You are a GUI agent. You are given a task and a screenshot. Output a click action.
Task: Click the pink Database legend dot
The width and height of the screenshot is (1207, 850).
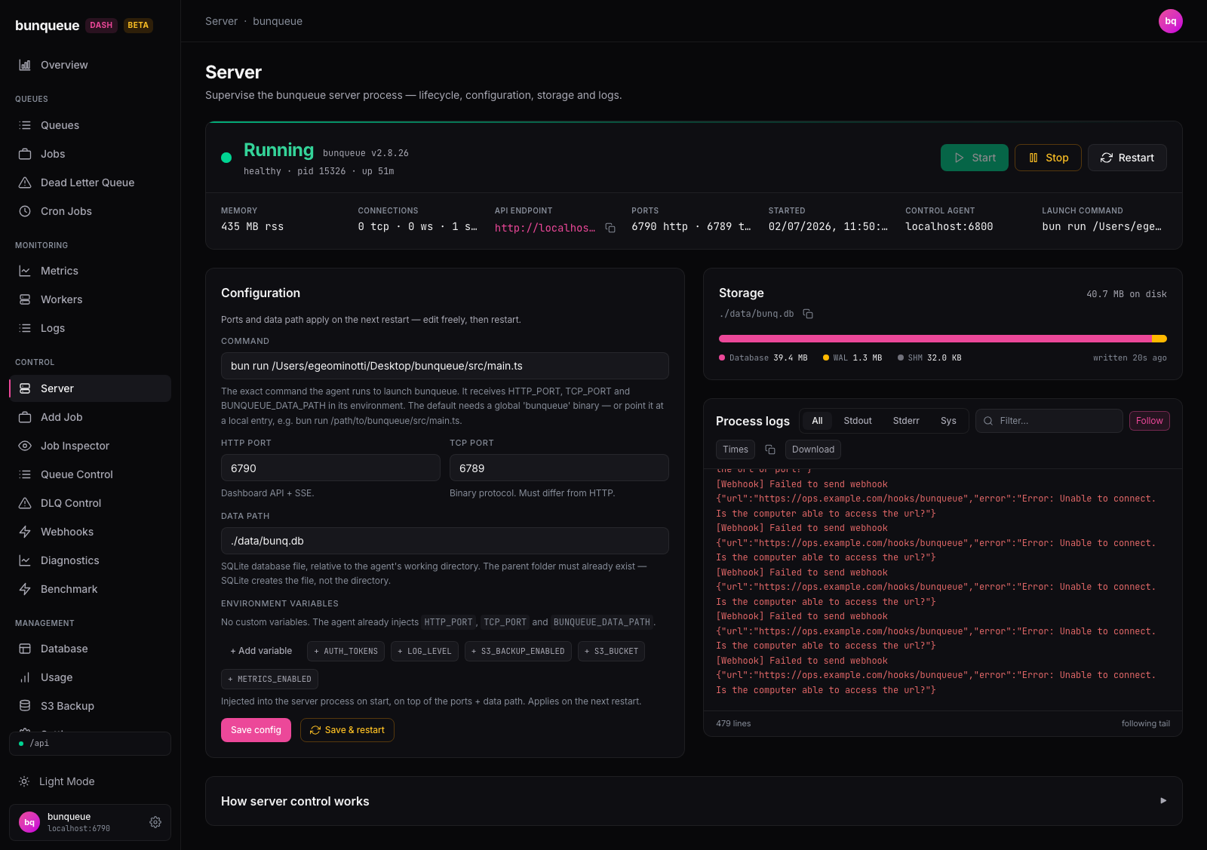click(722, 357)
